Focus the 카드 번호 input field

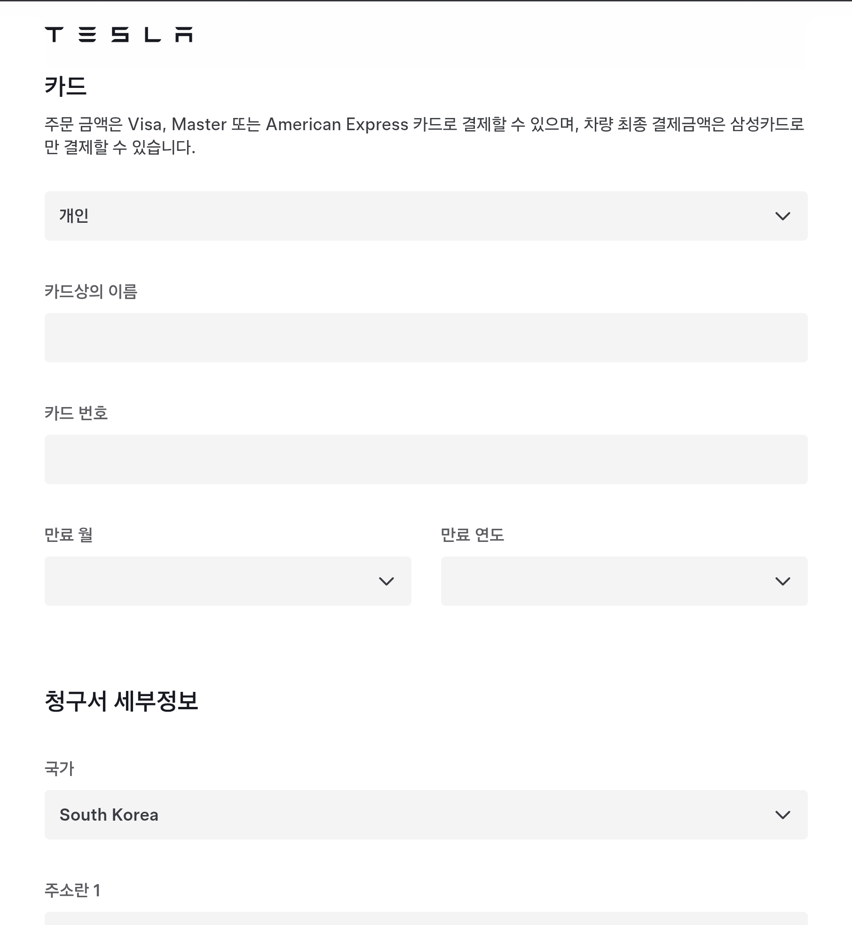click(426, 459)
